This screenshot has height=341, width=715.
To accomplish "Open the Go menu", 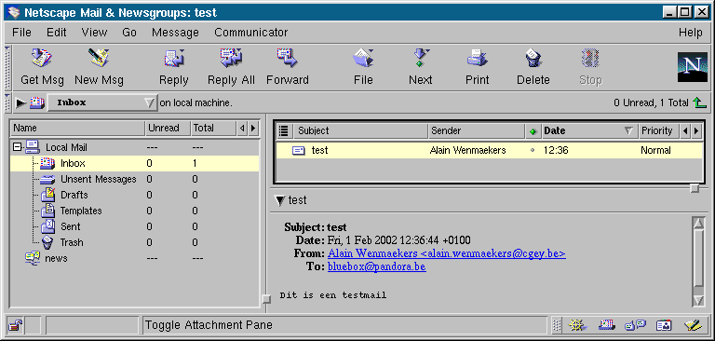I will (x=129, y=33).
